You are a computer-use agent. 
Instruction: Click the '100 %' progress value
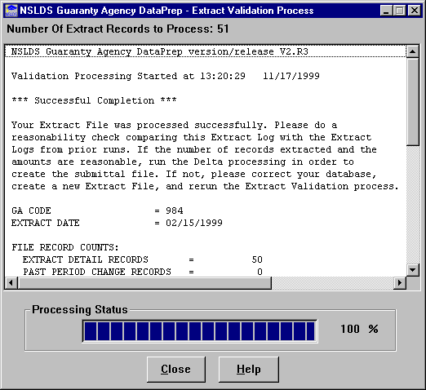coord(359,329)
